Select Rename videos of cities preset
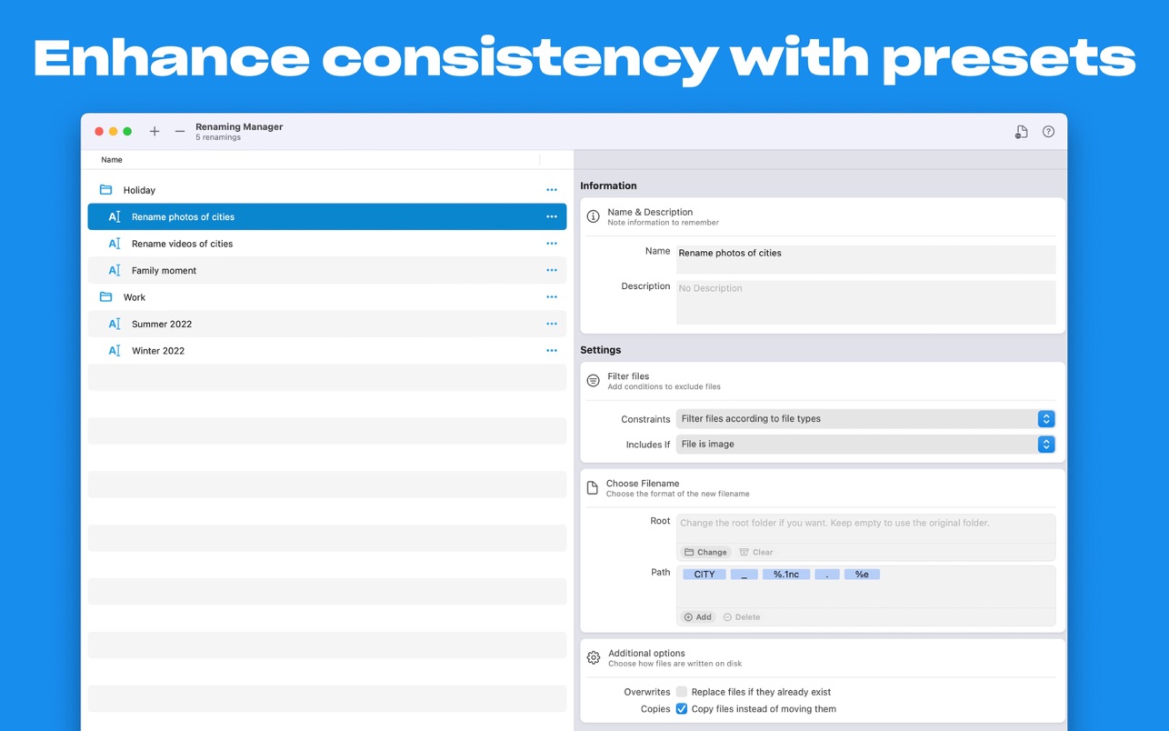The image size is (1169, 731). click(x=182, y=244)
